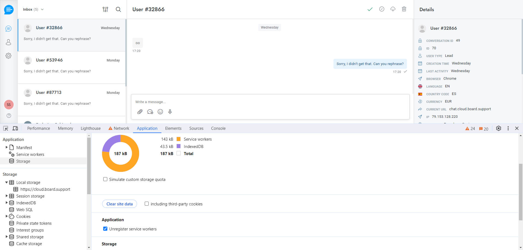Open the emoji picker
This screenshot has width=523, height=250.
(160, 112)
